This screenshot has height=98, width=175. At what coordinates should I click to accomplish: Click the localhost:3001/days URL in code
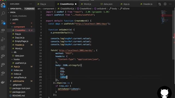[91, 24]
